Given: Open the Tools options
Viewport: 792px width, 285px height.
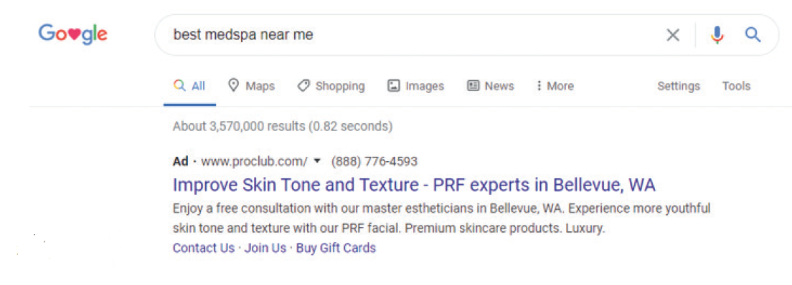Looking at the screenshot, I should (x=736, y=86).
